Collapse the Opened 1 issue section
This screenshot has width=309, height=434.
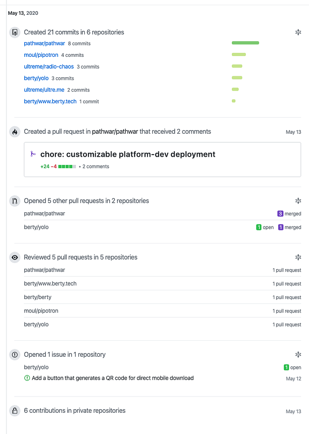click(298, 355)
